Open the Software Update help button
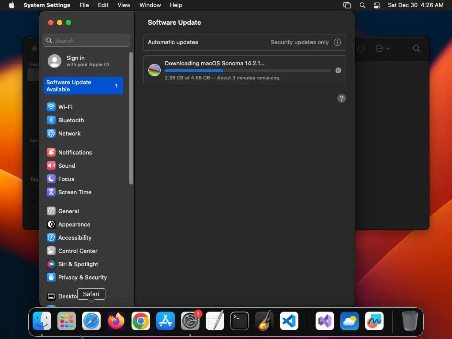The height and width of the screenshot is (339, 452). click(x=342, y=98)
